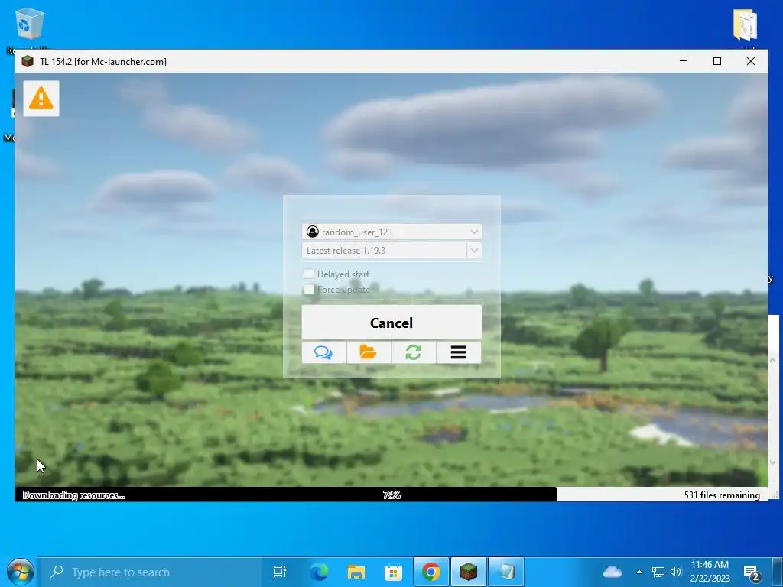Expand the random_user_123 account dropdown
The image size is (783, 587).
[474, 232]
